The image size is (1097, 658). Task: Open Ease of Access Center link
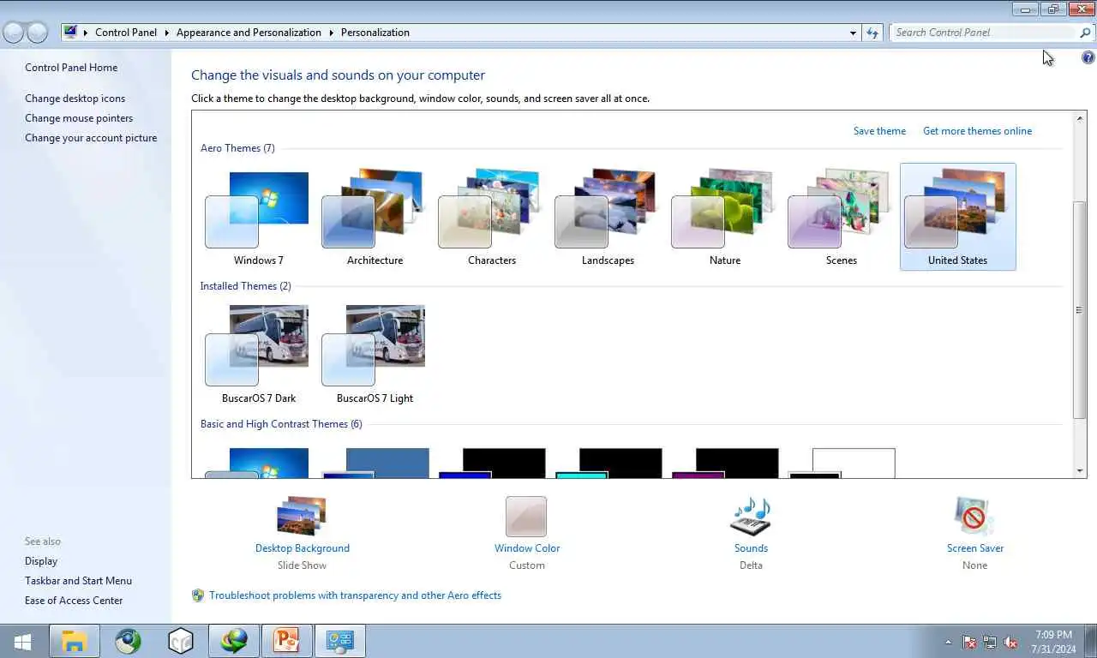click(74, 601)
